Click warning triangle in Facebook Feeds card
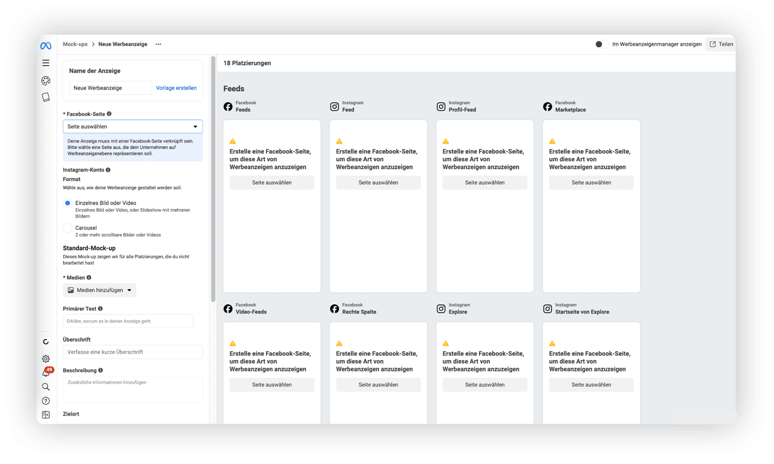Viewport: 774px width, 464px height. point(233,141)
